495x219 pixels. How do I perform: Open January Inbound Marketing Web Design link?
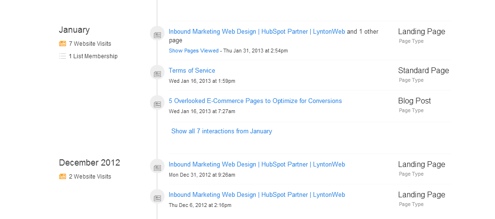pos(257,31)
